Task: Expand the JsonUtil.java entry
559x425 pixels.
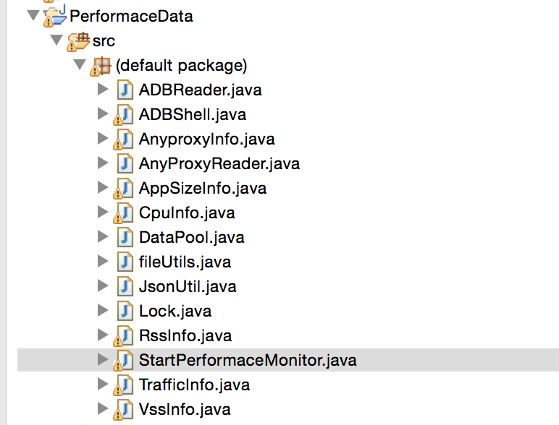Action: pos(103,286)
